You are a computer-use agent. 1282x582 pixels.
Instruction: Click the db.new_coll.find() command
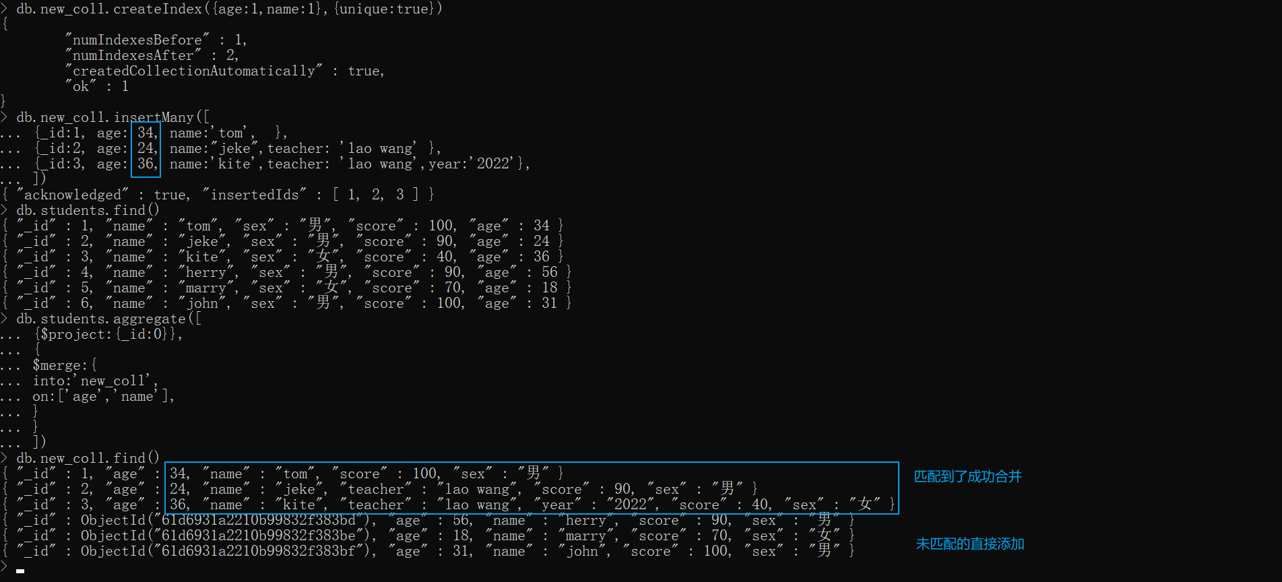coord(88,458)
